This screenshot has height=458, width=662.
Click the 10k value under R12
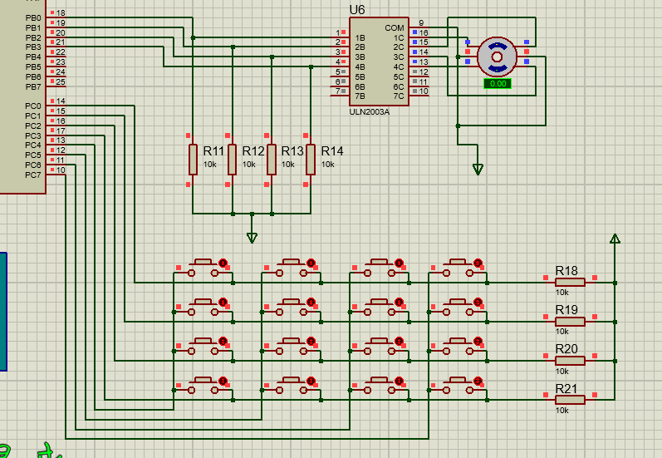click(x=248, y=165)
